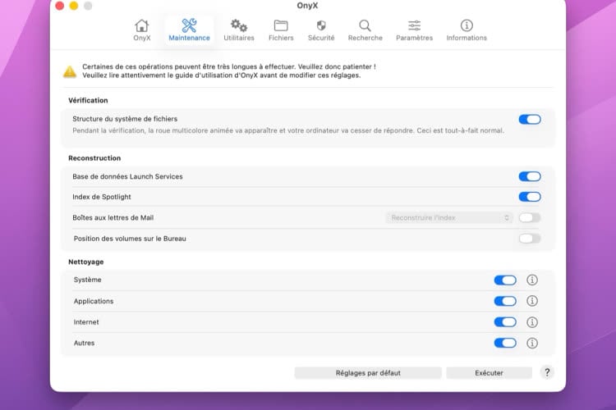This screenshot has height=410, width=616.
Task: Show info for Système cleaning
Action: point(532,280)
